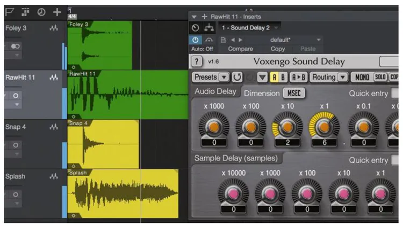
Task: Click the gear icon on the Snap 4 clip
Action: (x=74, y=166)
